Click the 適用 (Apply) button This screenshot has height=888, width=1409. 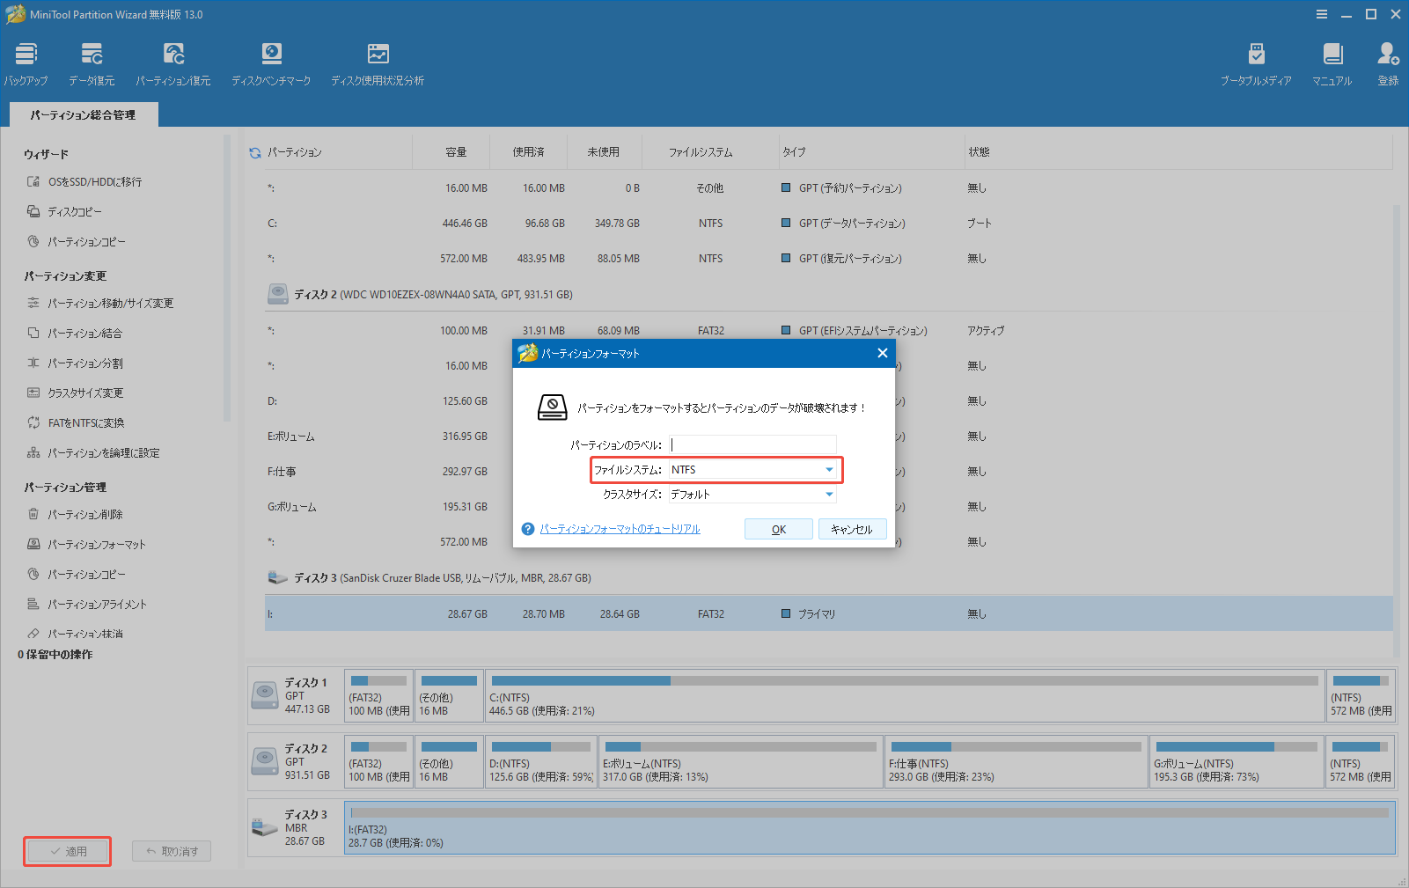coord(67,850)
